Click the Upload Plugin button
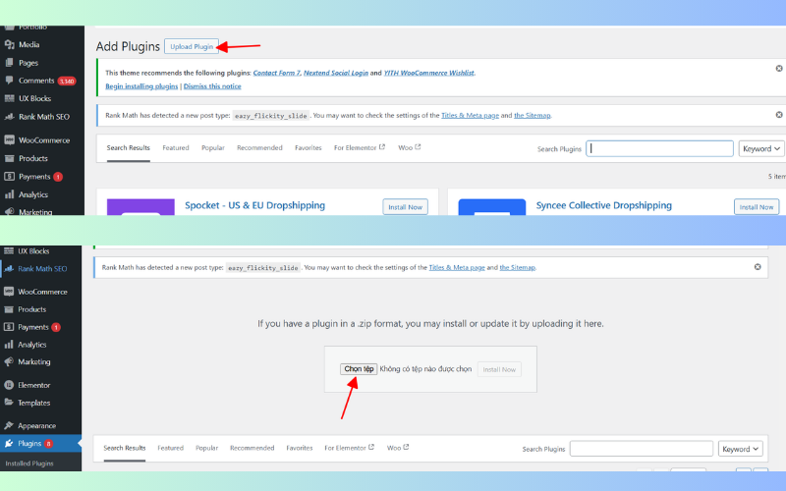This screenshot has width=786, height=491. [x=192, y=46]
